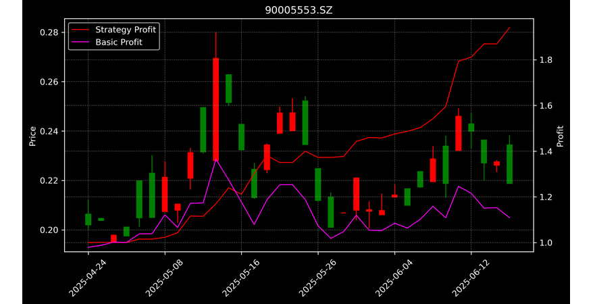Click the 0.26 price tick label
The image size is (593, 304).
tap(49, 82)
